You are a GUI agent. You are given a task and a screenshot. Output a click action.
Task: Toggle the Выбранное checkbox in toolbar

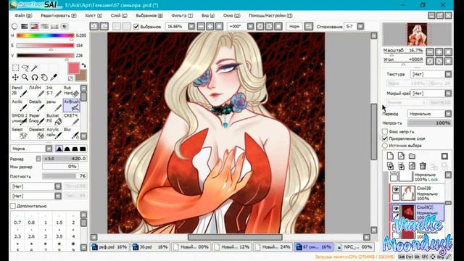pyautogui.click(x=136, y=27)
